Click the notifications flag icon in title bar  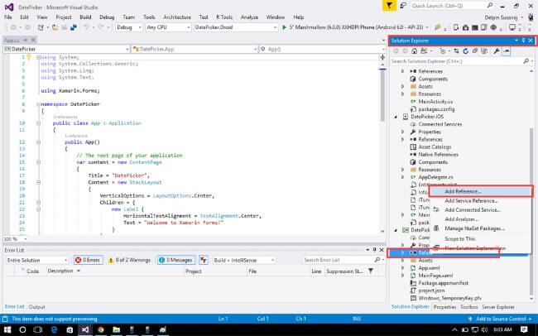[x=390, y=5]
